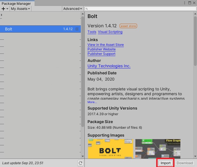
Task: Click version number 1.4.12 in list
Action: click(68, 29)
